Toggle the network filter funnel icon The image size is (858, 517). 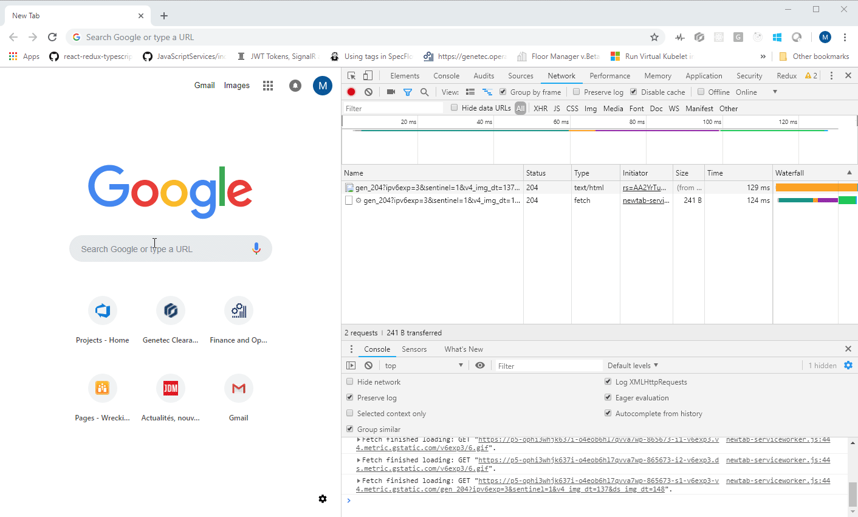[x=408, y=92]
